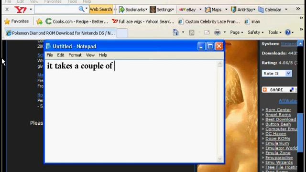Screen dimensions: 306x172
Task: Open the Best Download affiliate link
Action: (281, 119)
